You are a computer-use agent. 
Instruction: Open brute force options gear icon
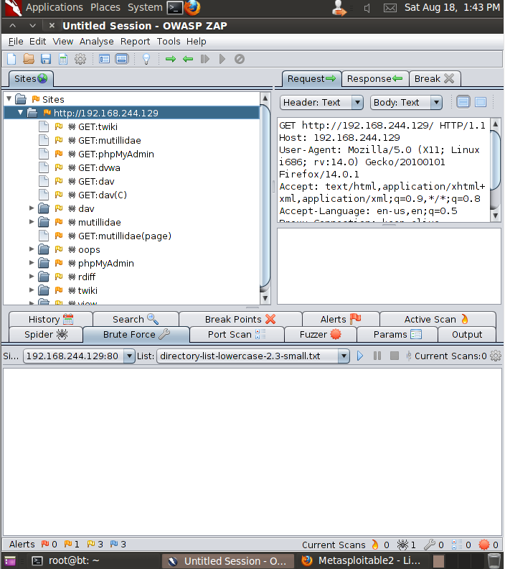point(495,356)
